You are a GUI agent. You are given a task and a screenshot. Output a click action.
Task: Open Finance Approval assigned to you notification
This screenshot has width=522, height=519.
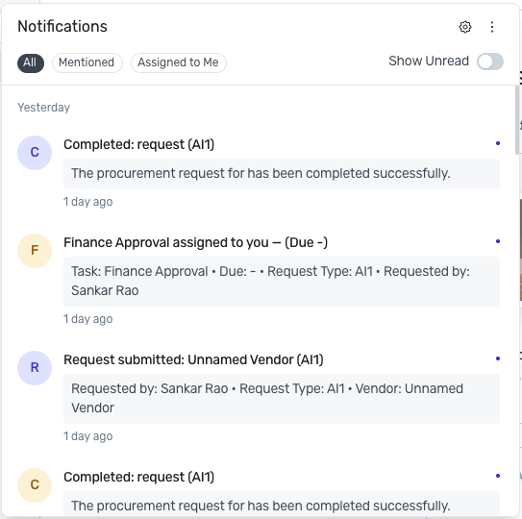(195, 242)
